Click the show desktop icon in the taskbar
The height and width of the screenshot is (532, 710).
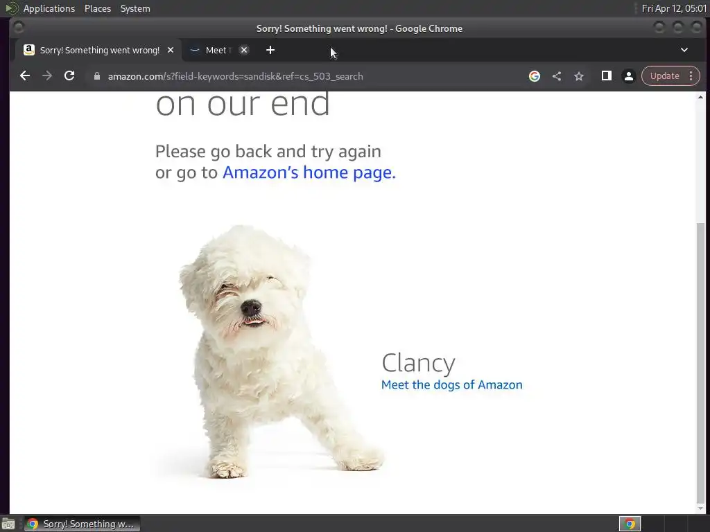[8, 524]
